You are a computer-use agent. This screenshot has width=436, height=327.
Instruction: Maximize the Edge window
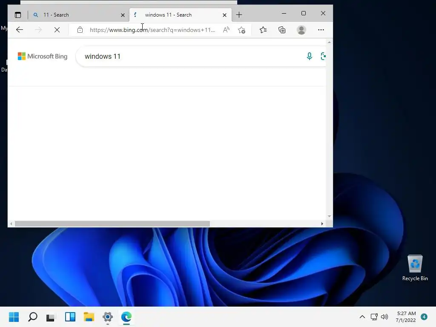(303, 13)
